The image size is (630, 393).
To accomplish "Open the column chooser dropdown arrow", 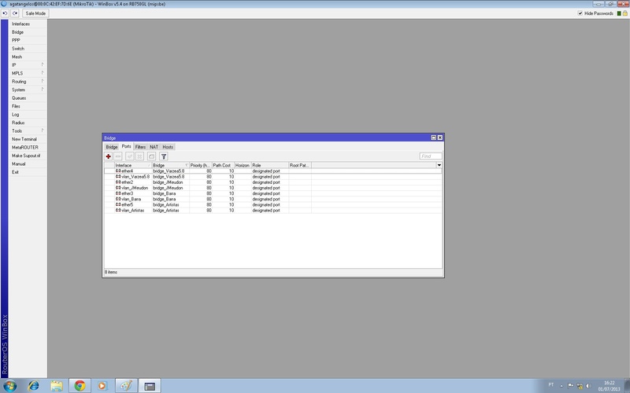I will (439, 165).
